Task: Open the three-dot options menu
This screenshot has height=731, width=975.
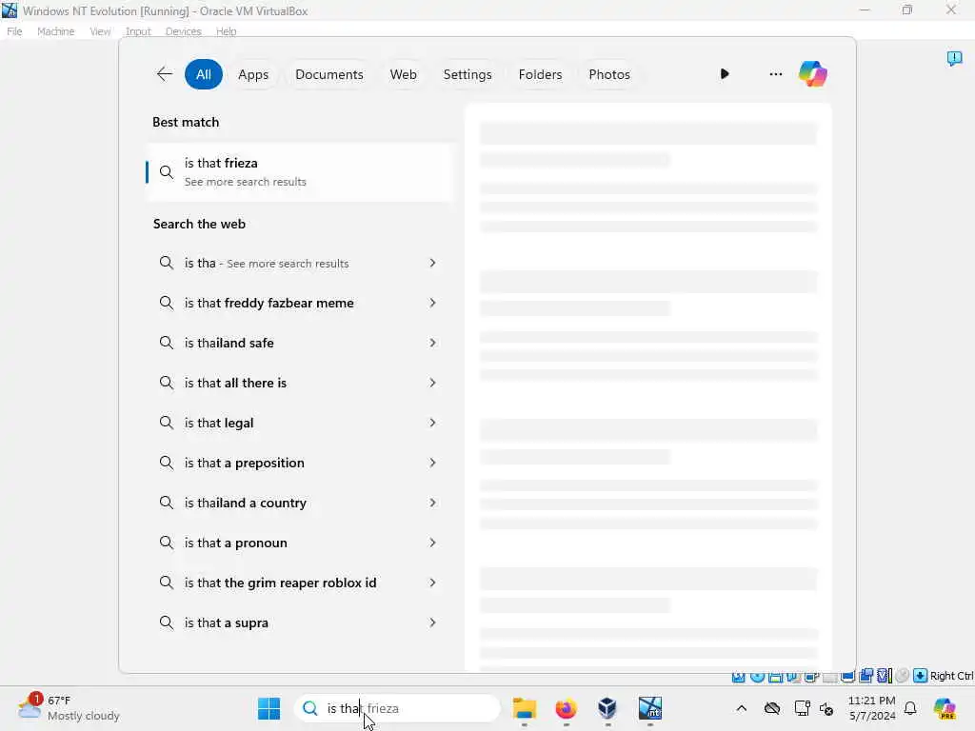Action: (x=775, y=74)
